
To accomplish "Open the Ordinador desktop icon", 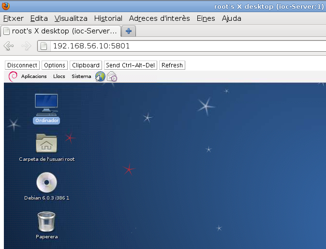I will point(46,103).
